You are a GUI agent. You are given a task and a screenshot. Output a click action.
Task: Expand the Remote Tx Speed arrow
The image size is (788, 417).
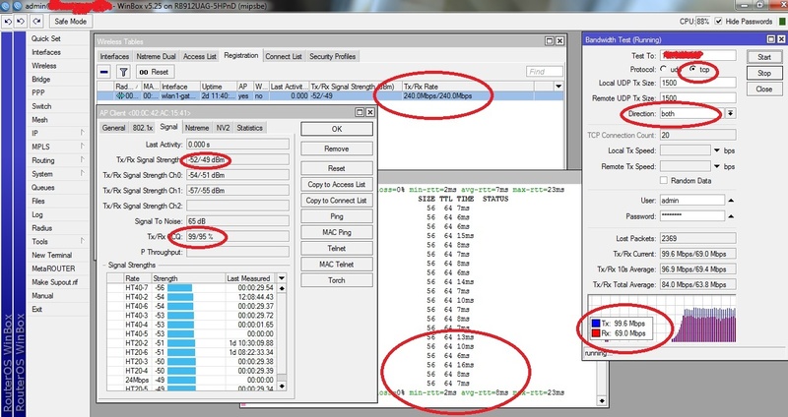tap(717, 166)
